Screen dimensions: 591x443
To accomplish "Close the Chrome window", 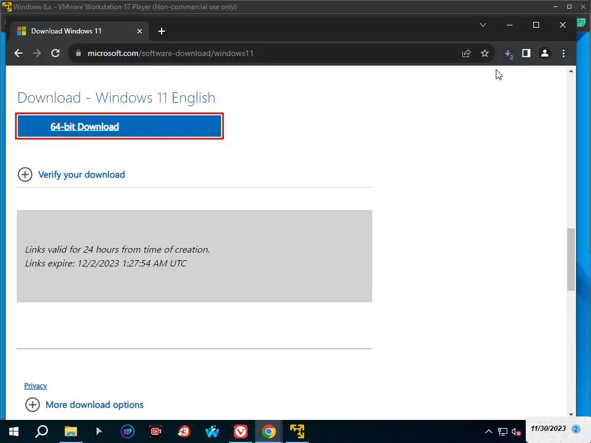I will 562,25.
